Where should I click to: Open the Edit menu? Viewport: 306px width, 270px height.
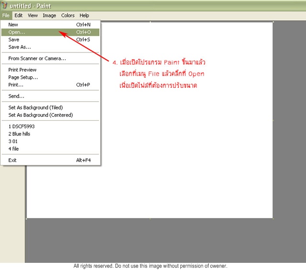tap(19, 15)
